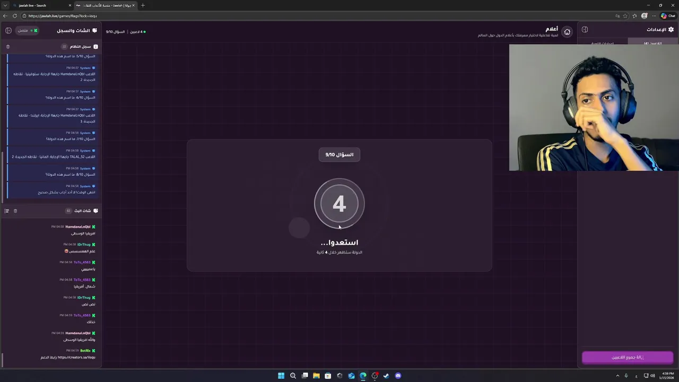
Task: Open Discord from the taskbar
Action: click(398, 376)
